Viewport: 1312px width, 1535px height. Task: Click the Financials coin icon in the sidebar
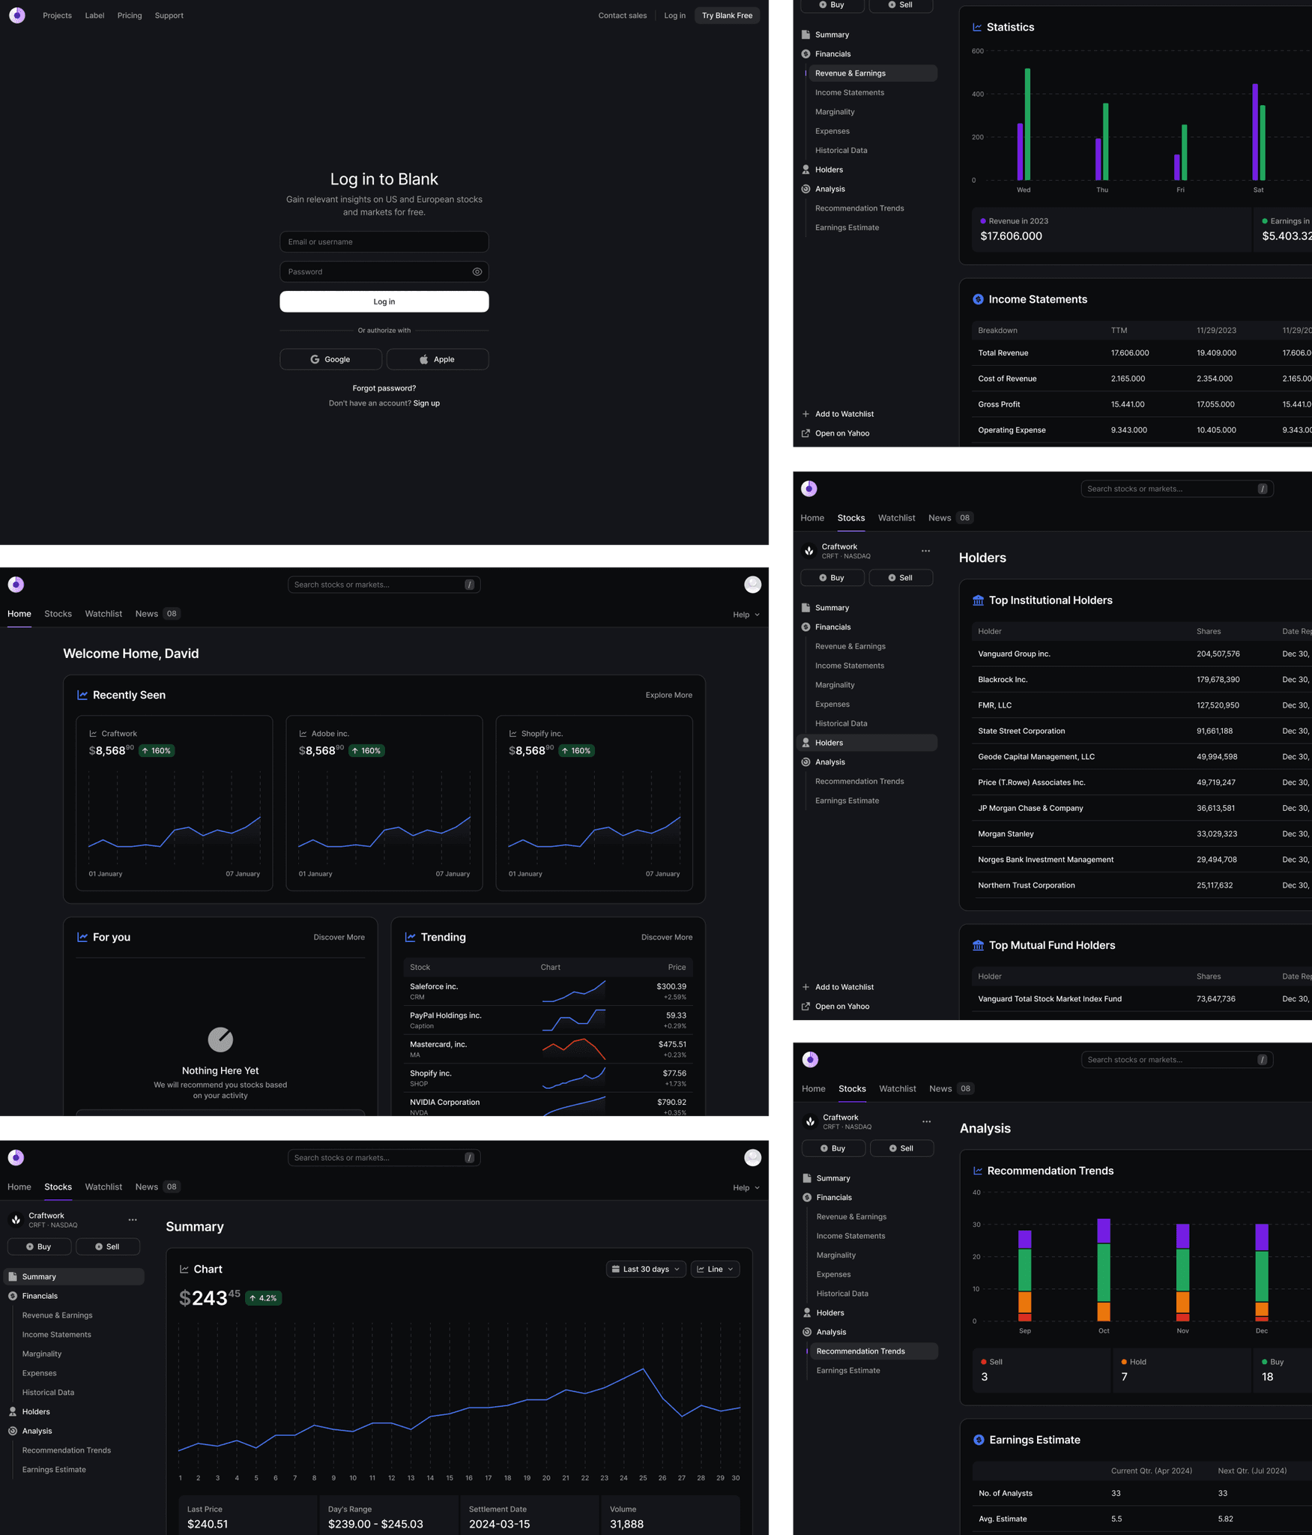(x=13, y=1295)
